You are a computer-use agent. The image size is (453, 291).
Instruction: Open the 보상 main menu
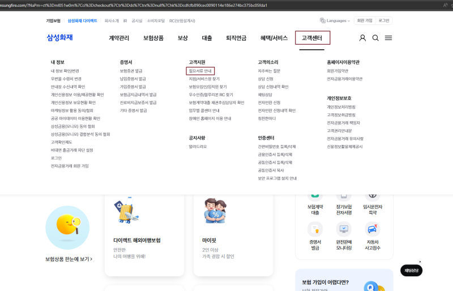coord(182,38)
